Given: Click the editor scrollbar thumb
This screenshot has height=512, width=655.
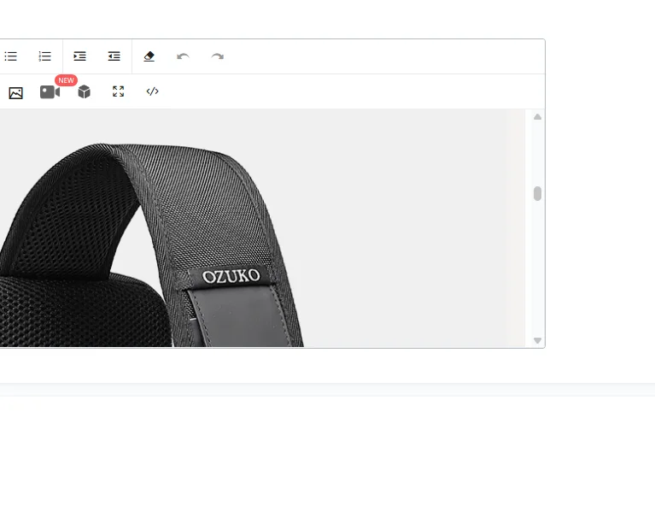Looking at the screenshot, I should (x=538, y=194).
